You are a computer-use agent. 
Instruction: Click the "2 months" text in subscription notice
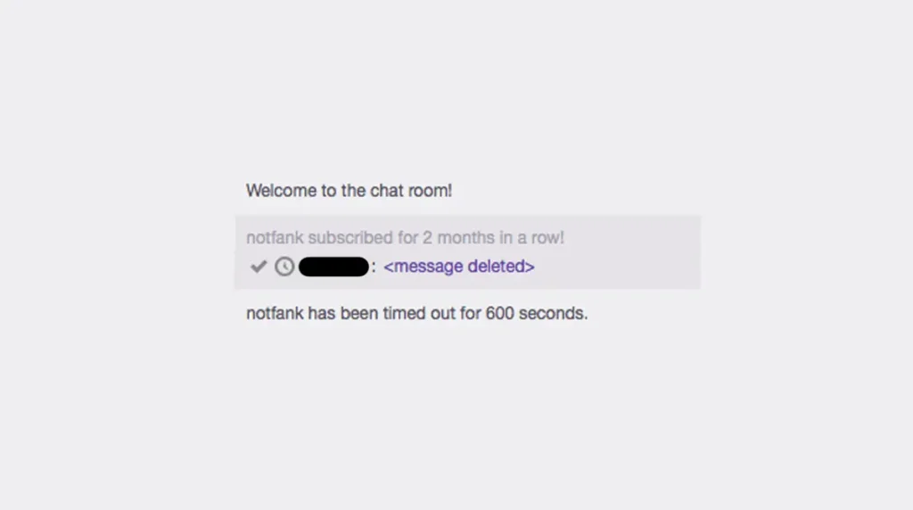pos(458,237)
